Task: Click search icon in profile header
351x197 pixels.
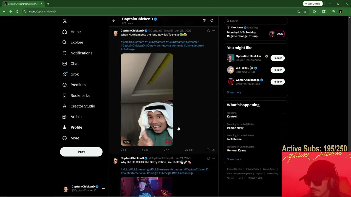Action: pyautogui.click(x=212, y=21)
